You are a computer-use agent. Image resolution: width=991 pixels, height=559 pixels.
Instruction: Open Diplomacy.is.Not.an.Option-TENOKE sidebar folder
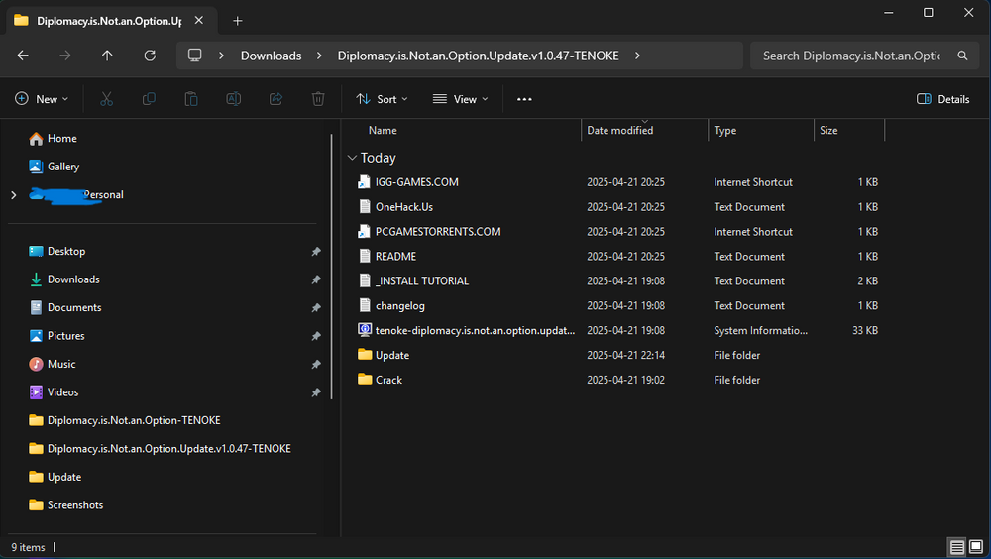tap(125, 420)
